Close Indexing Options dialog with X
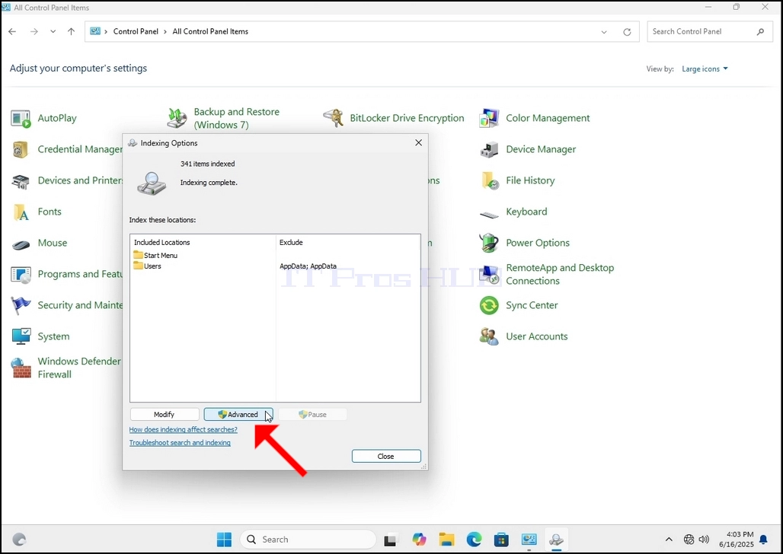 pyautogui.click(x=418, y=143)
